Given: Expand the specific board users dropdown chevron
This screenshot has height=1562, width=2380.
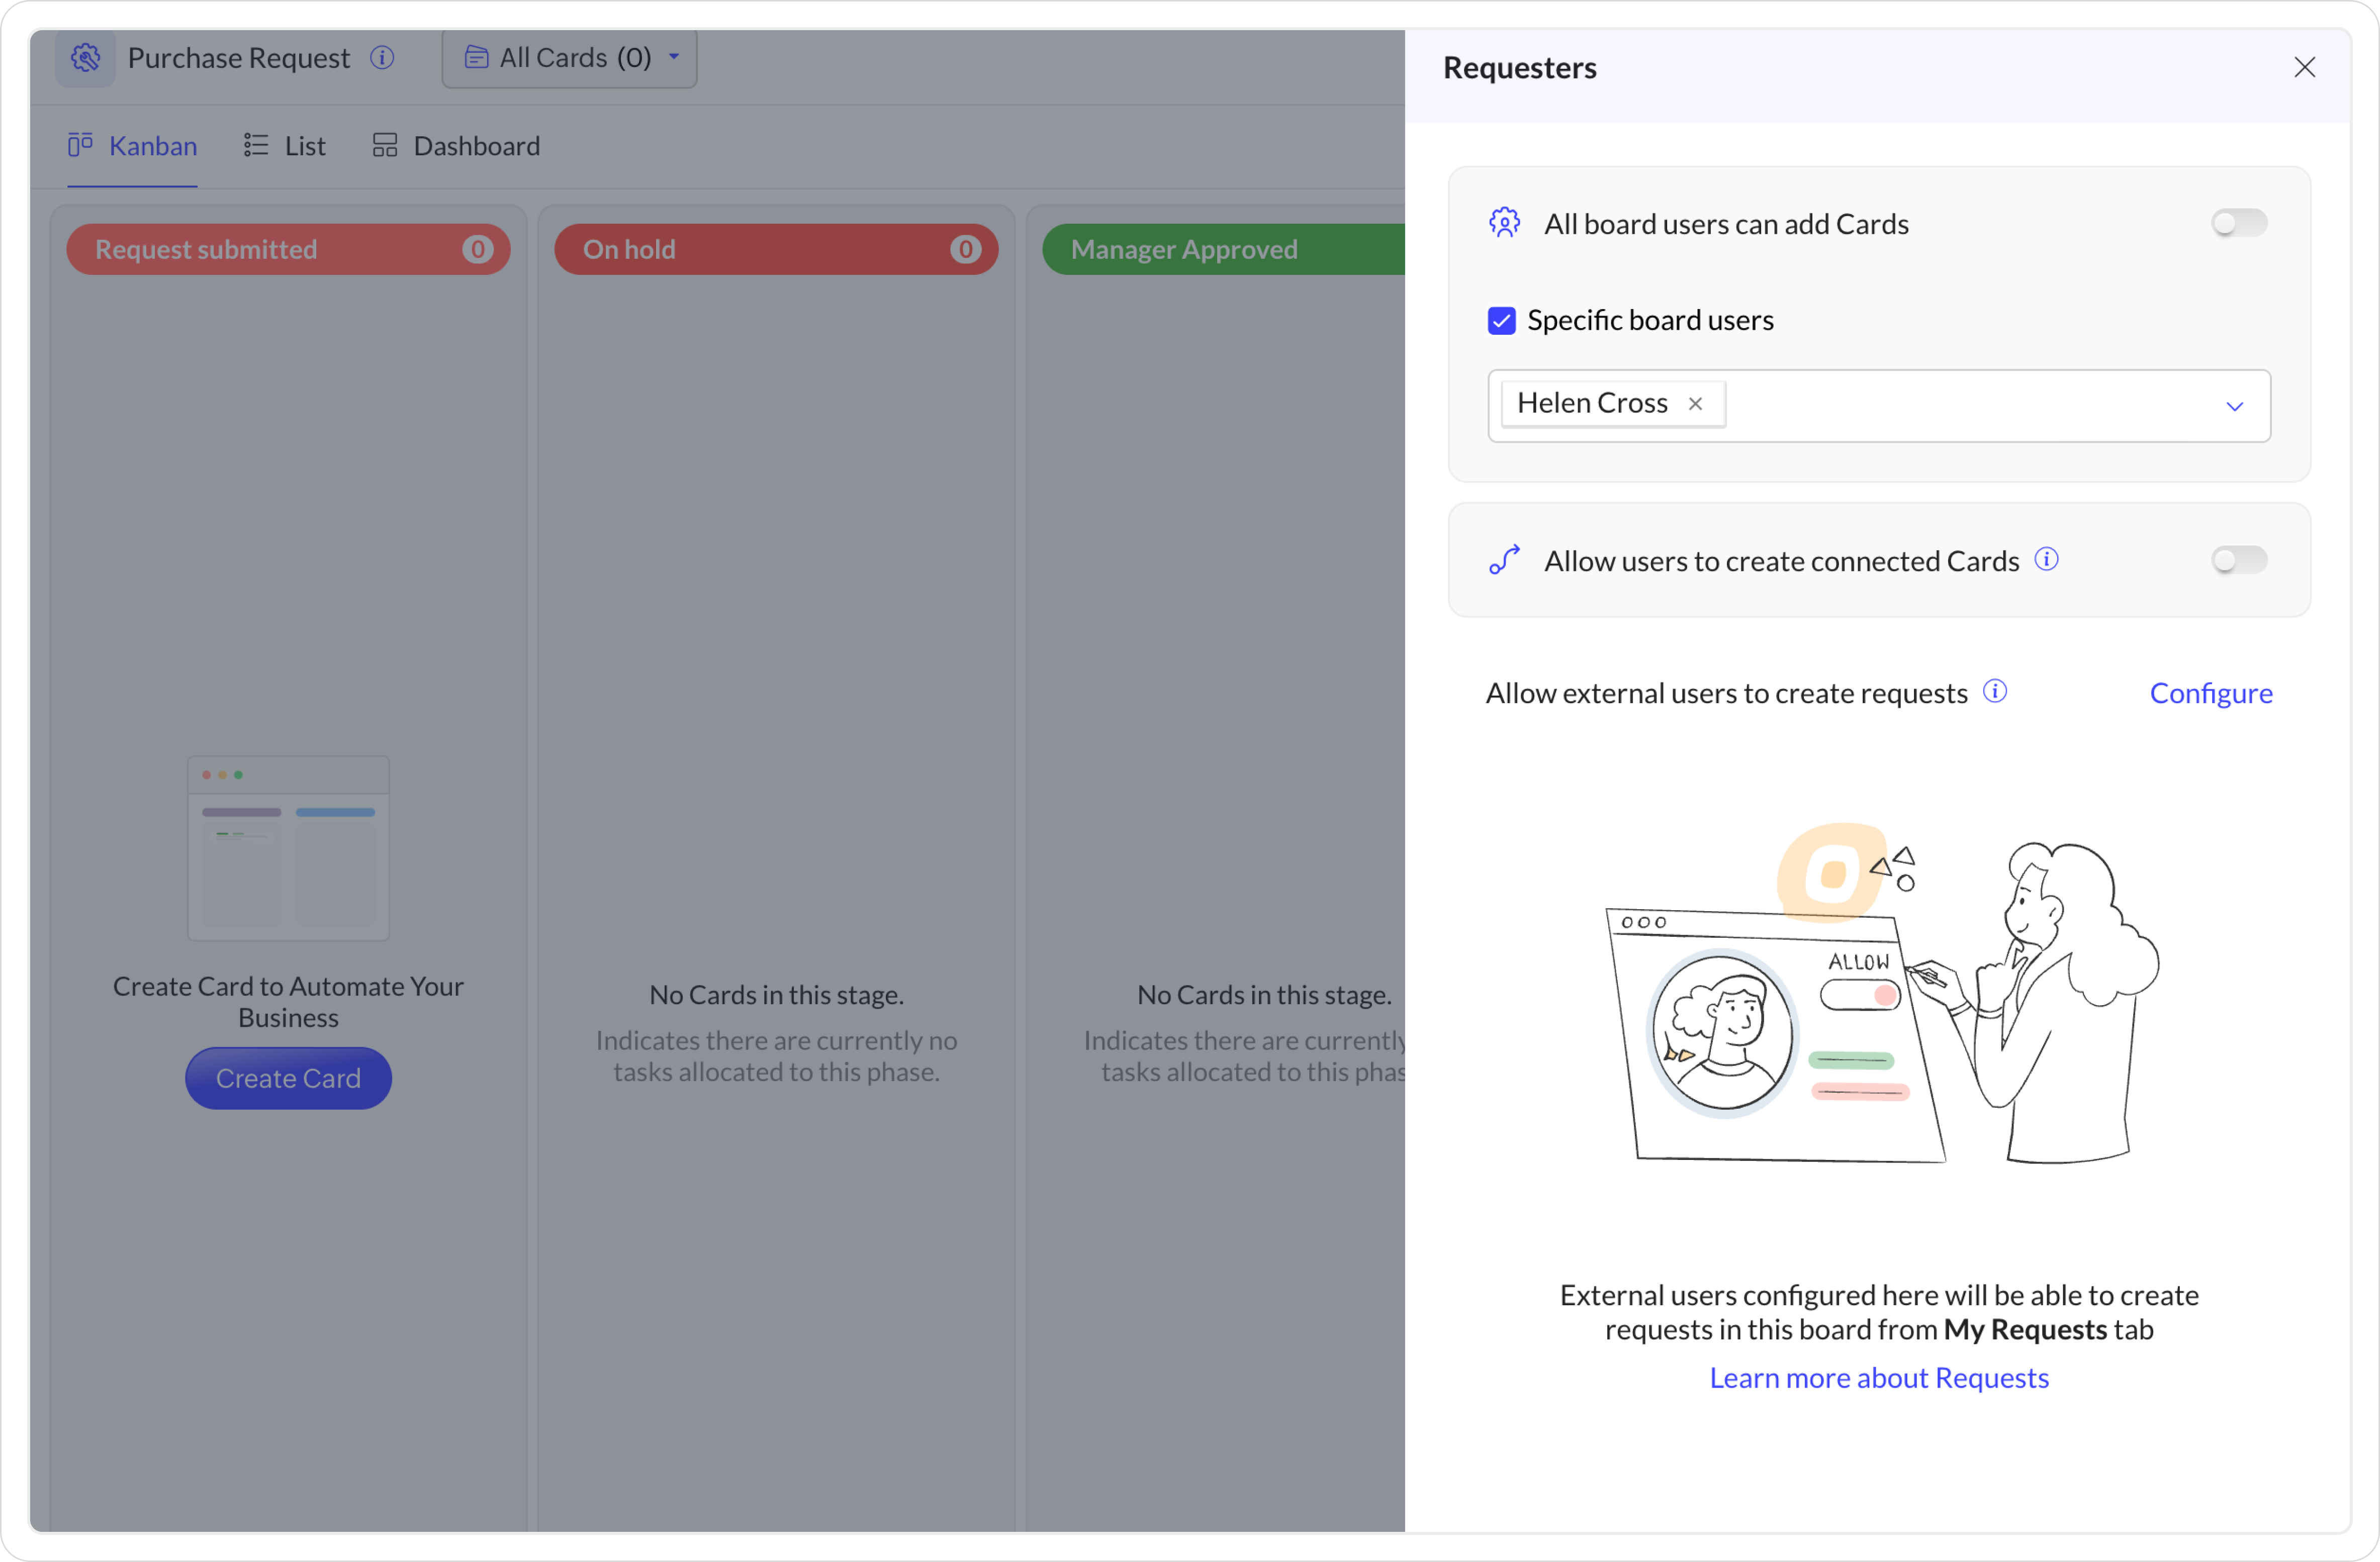Looking at the screenshot, I should tap(2234, 406).
